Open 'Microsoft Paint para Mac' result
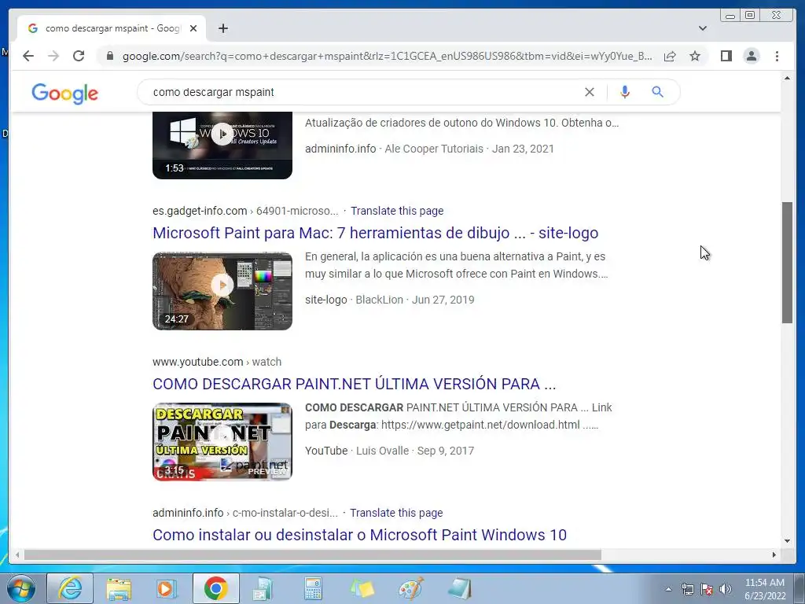Screen dimensions: 805x604 tap(375, 233)
